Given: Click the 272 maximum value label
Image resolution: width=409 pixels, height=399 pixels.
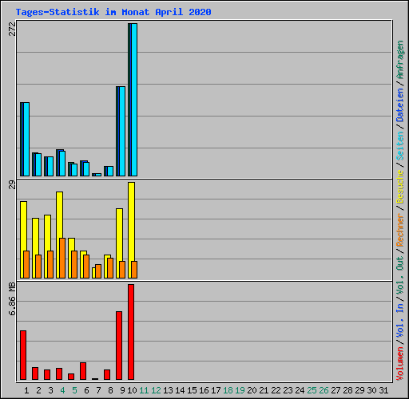Looking at the screenshot, I should click(x=13, y=29).
